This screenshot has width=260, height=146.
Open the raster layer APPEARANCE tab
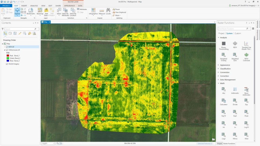[69, 6]
